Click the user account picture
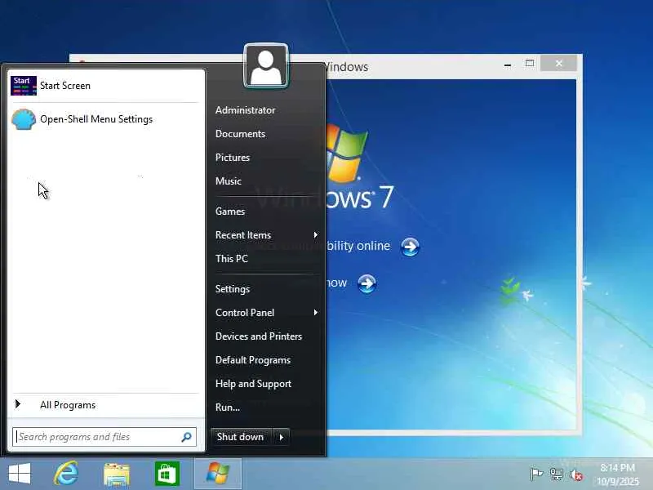The width and height of the screenshot is (653, 490). coord(266,66)
